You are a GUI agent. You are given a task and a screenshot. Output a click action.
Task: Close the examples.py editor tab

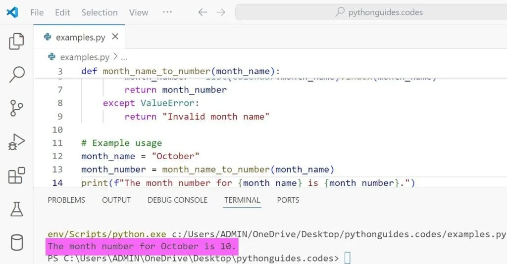tap(115, 37)
